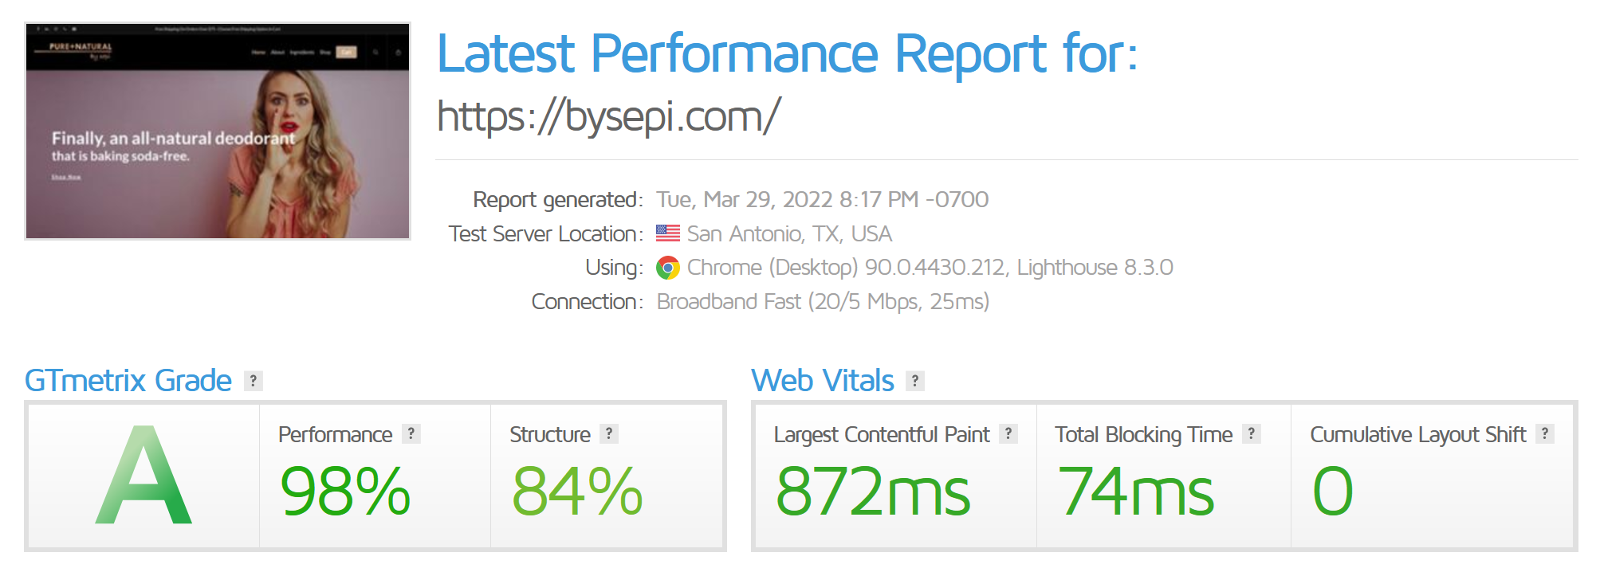Open the Web Vitals help tooltip icon
The height and width of the screenshot is (572, 1600).
(914, 381)
